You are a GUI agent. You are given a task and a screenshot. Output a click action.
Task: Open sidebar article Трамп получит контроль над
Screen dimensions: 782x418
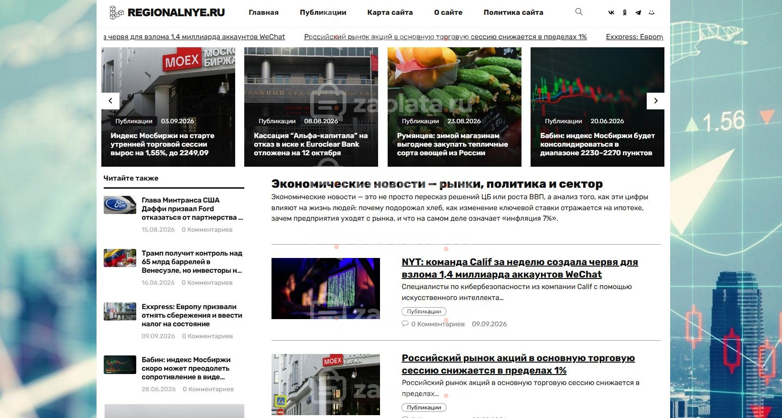pos(192,262)
